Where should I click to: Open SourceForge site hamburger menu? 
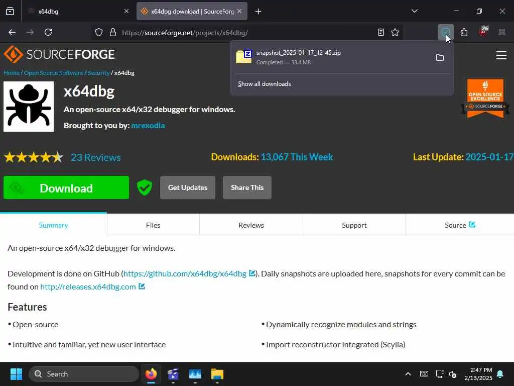tap(501, 55)
